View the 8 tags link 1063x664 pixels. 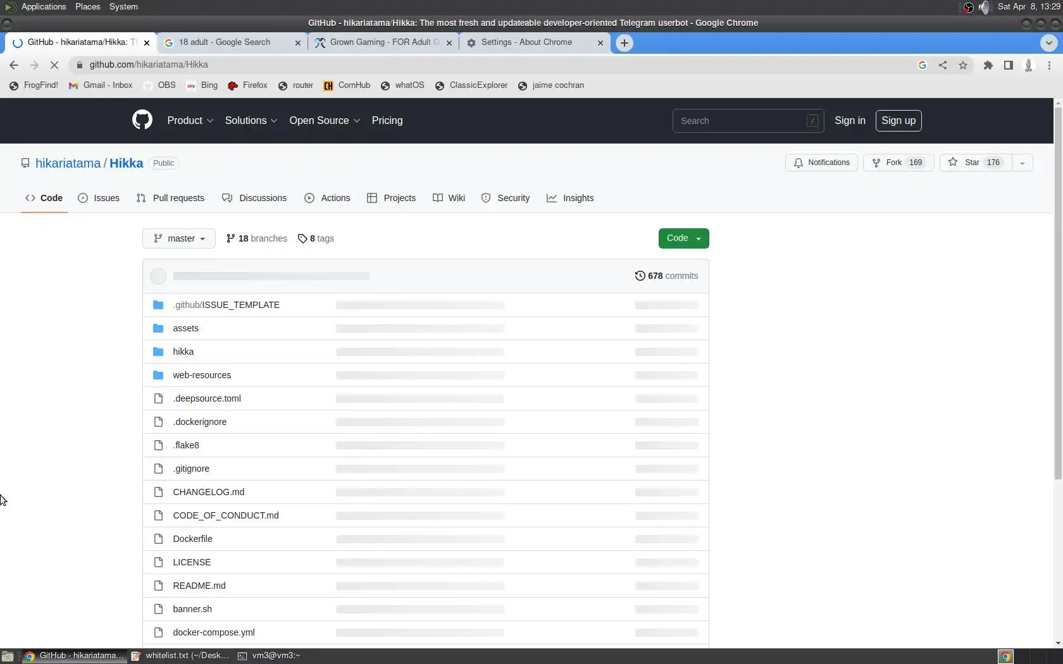pos(316,238)
